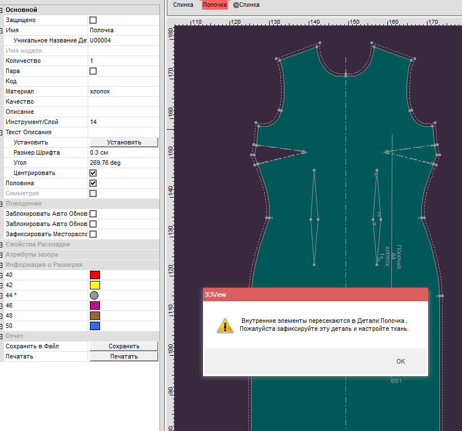The image size is (462, 431).
Task: Click the Материал field containing хлопок
Action: click(x=123, y=92)
